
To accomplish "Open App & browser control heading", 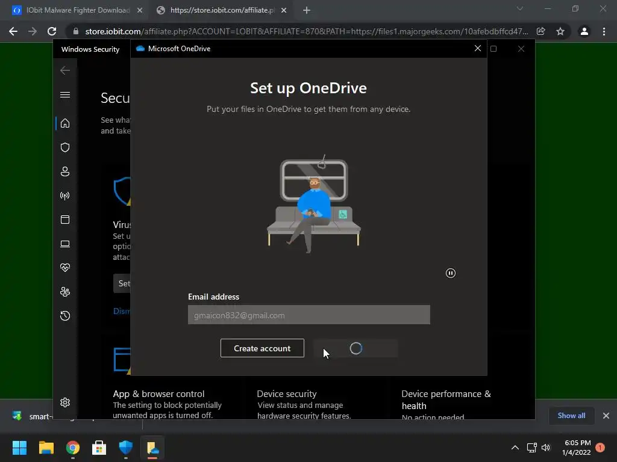I will [158, 393].
